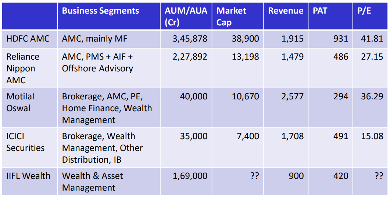The height and width of the screenshot is (198, 390).
Task: Select the ICICI Securities cell
Action: pos(25,142)
